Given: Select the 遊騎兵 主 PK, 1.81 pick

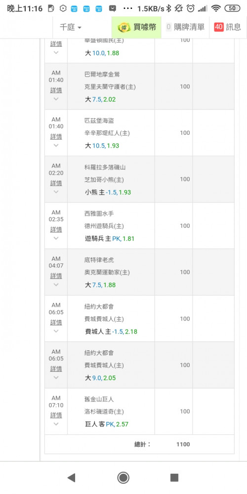Looking at the screenshot, I should coord(109,239).
